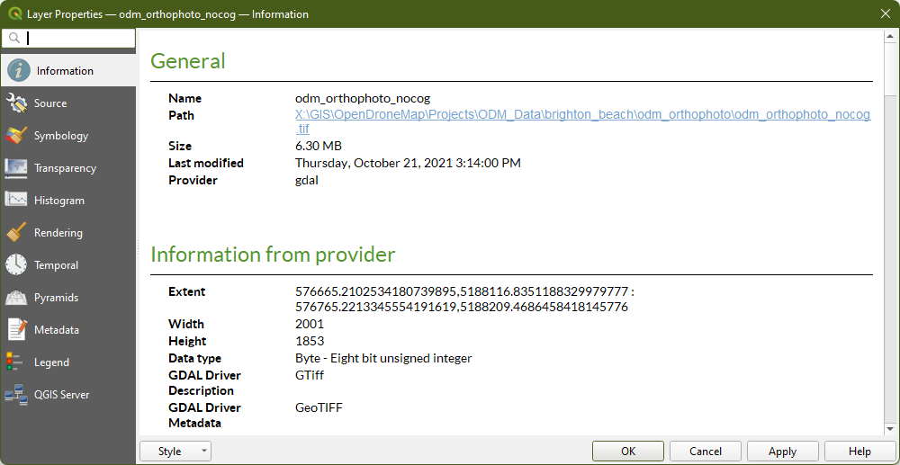Click the provider value gdal
Viewport: 900px width, 465px height.
[307, 180]
